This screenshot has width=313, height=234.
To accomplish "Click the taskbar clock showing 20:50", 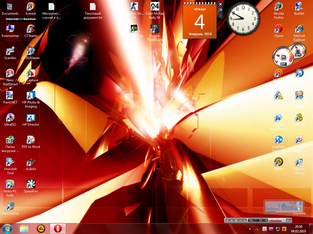I will pos(298,229).
